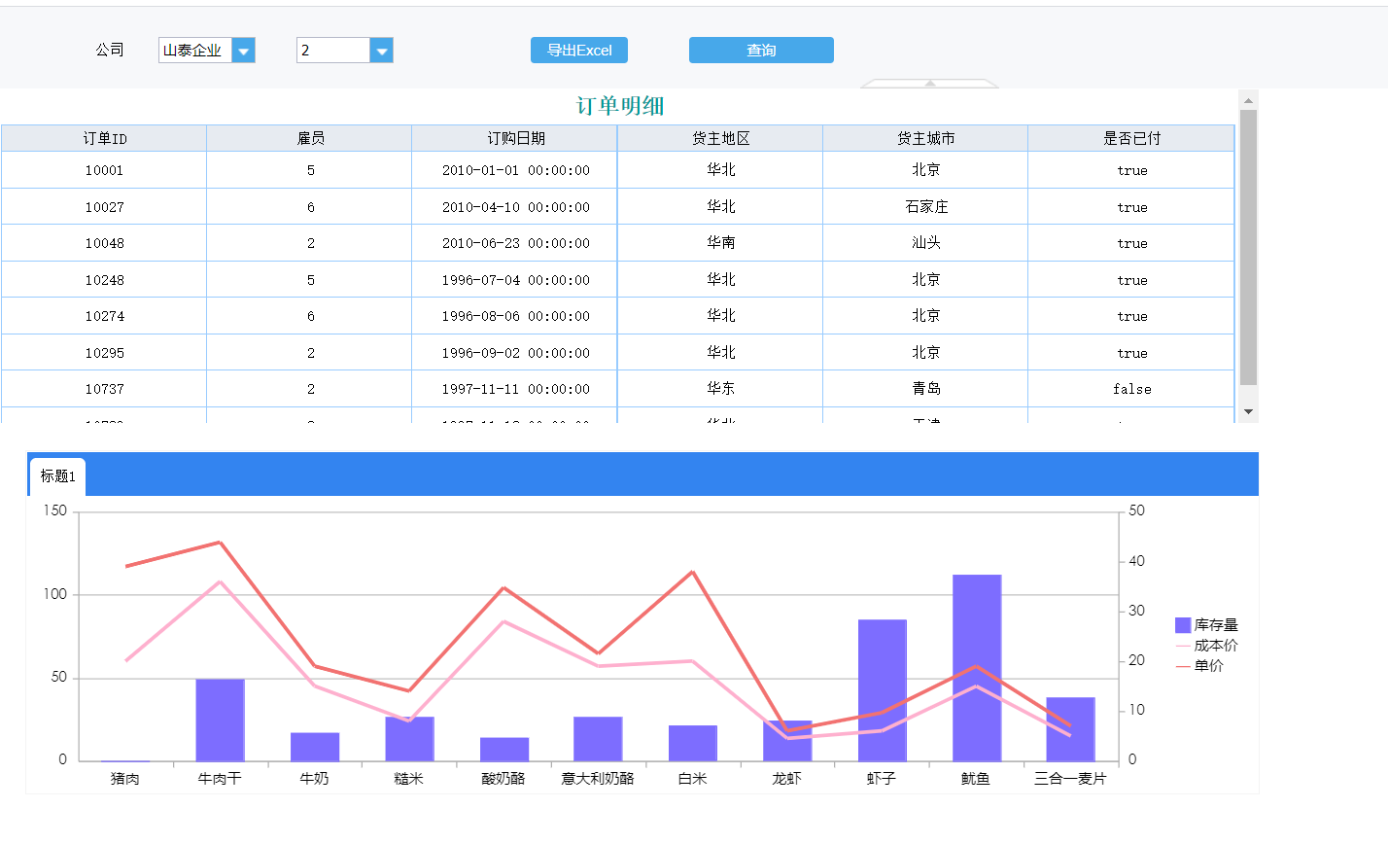
Task: Click order ID cell 10001
Action: tap(104, 170)
